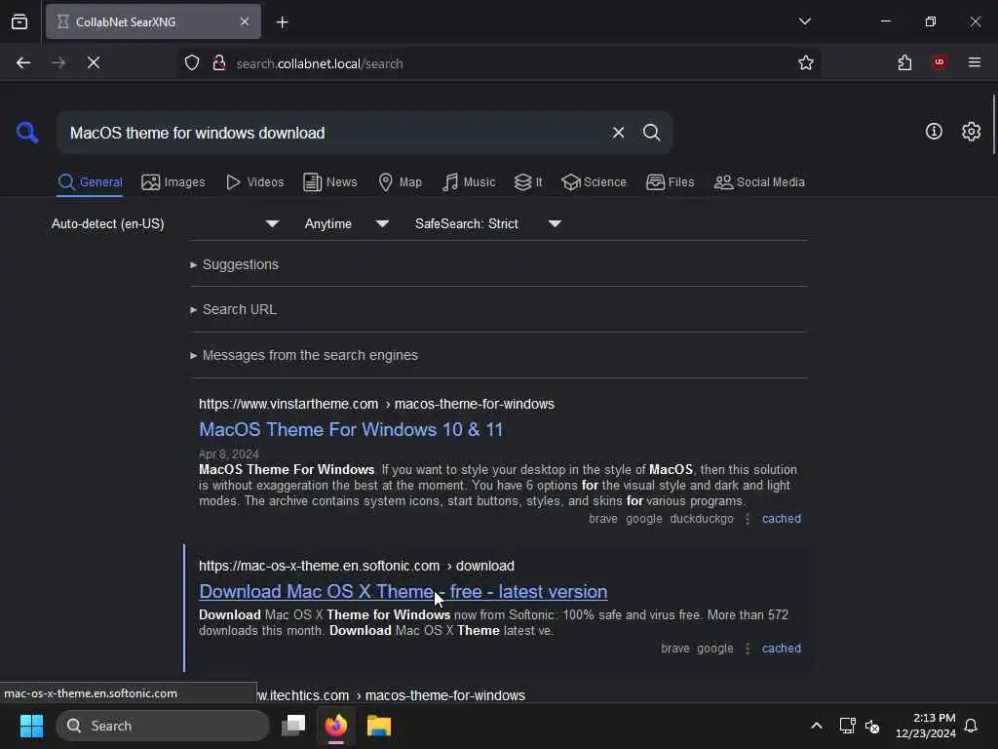Bookmark this page with the star

click(x=806, y=63)
